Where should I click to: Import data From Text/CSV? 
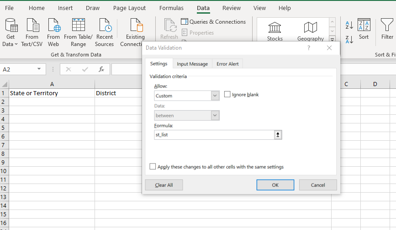click(32, 32)
